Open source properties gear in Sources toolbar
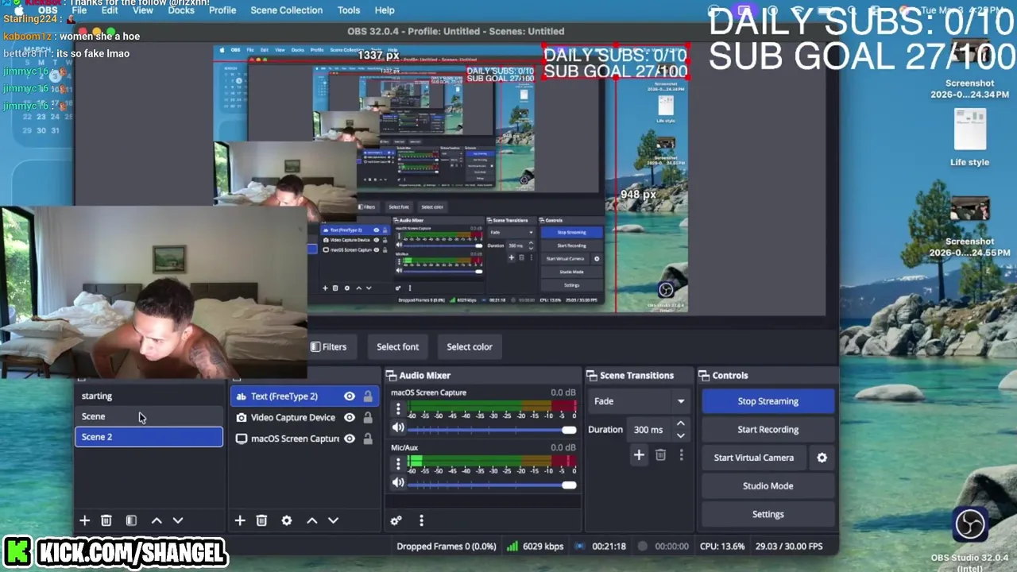Image resolution: width=1017 pixels, height=572 pixels. [287, 520]
